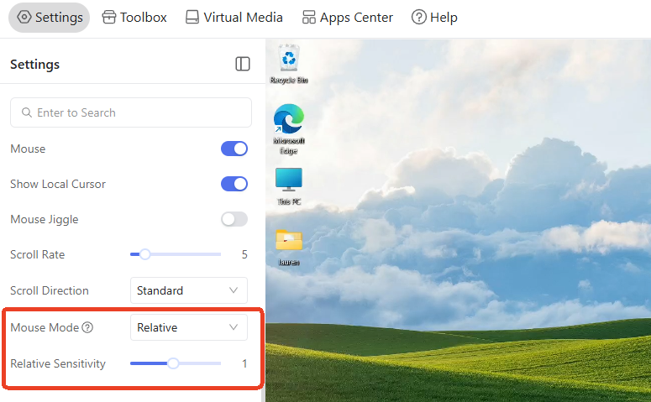Click the Settings gear icon in top bar
The image size is (651, 402).
point(24,17)
